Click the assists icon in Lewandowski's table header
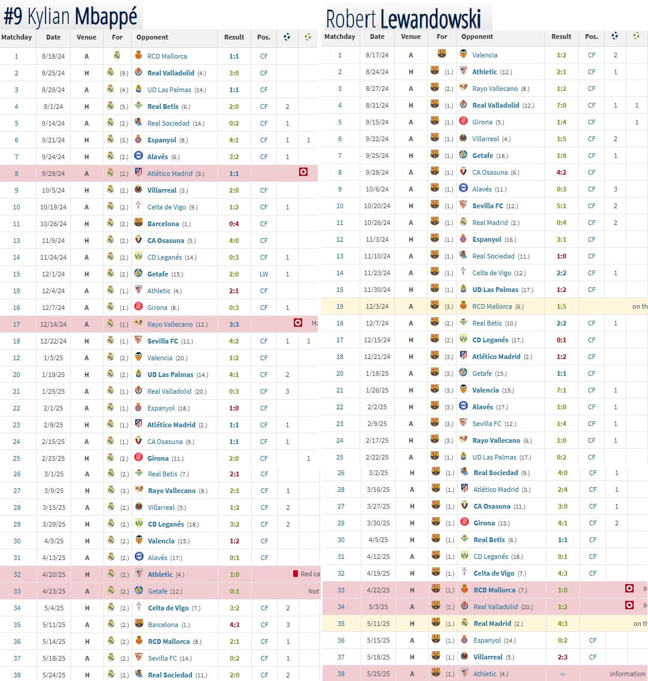The image size is (648, 681). coord(636,36)
